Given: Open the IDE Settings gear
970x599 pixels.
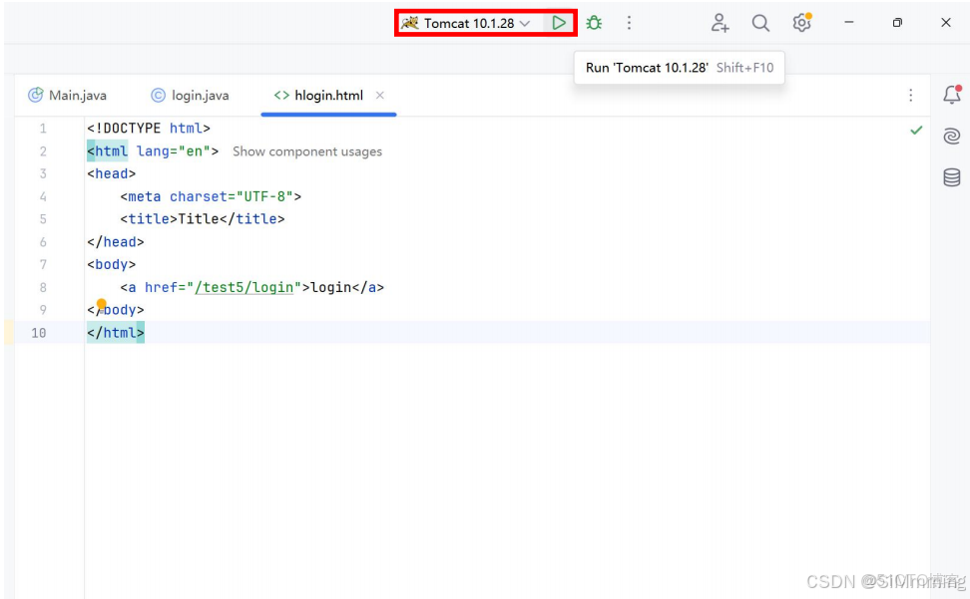Looking at the screenshot, I should 801,22.
